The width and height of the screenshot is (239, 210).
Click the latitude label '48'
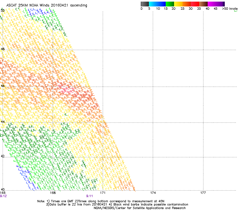pyautogui.click(x=3, y=49)
